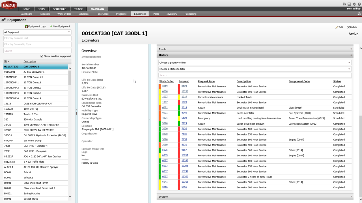Open the SCHEDULE main menu
Viewport: 362px width, 203px height.
pyautogui.click(x=59, y=9)
